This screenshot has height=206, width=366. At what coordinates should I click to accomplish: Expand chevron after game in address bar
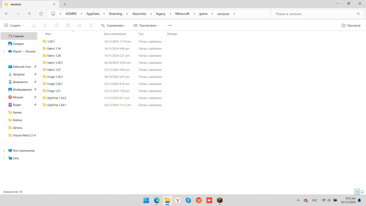[212, 14]
